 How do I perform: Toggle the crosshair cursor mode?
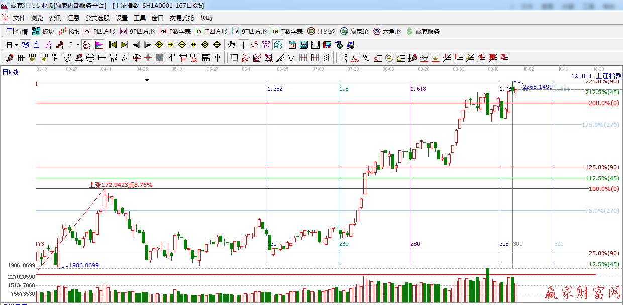coord(243,45)
